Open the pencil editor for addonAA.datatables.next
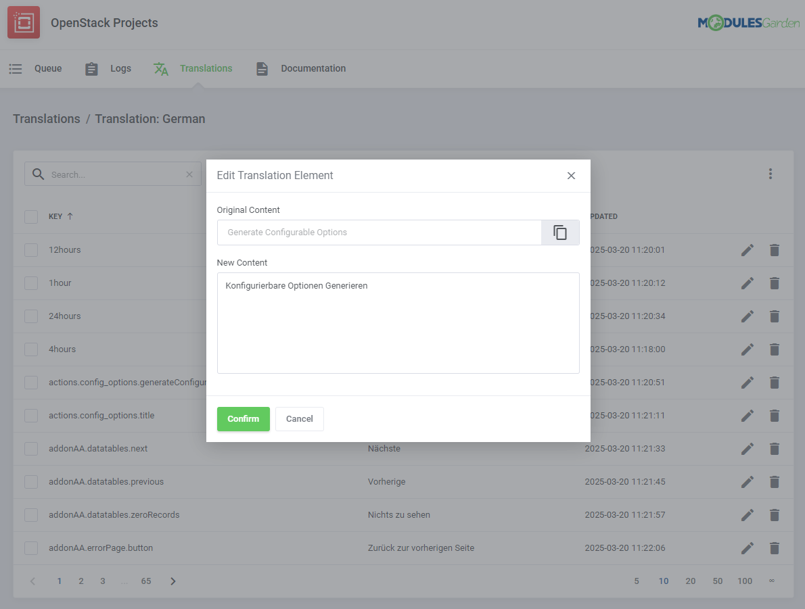This screenshot has height=609, width=805. (747, 448)
